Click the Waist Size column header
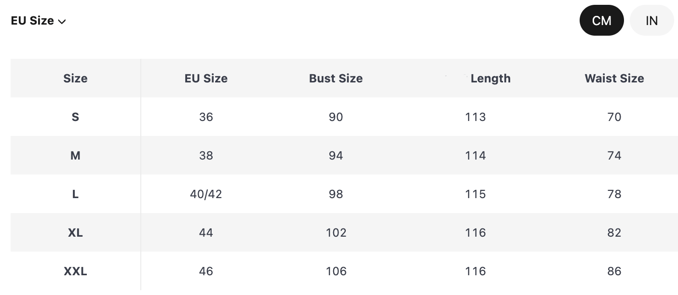The height and width of the screenshot is (295, 678). (614, 78)
